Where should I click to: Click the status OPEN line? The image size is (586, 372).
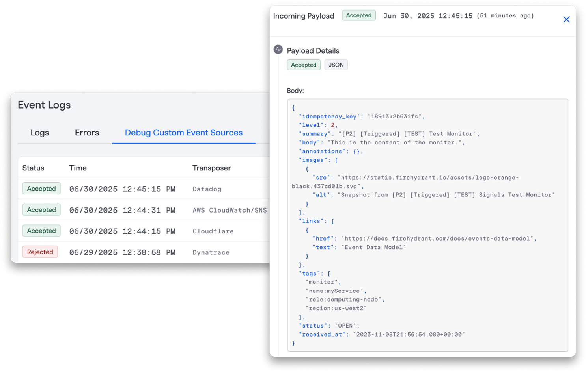(329, 326)
